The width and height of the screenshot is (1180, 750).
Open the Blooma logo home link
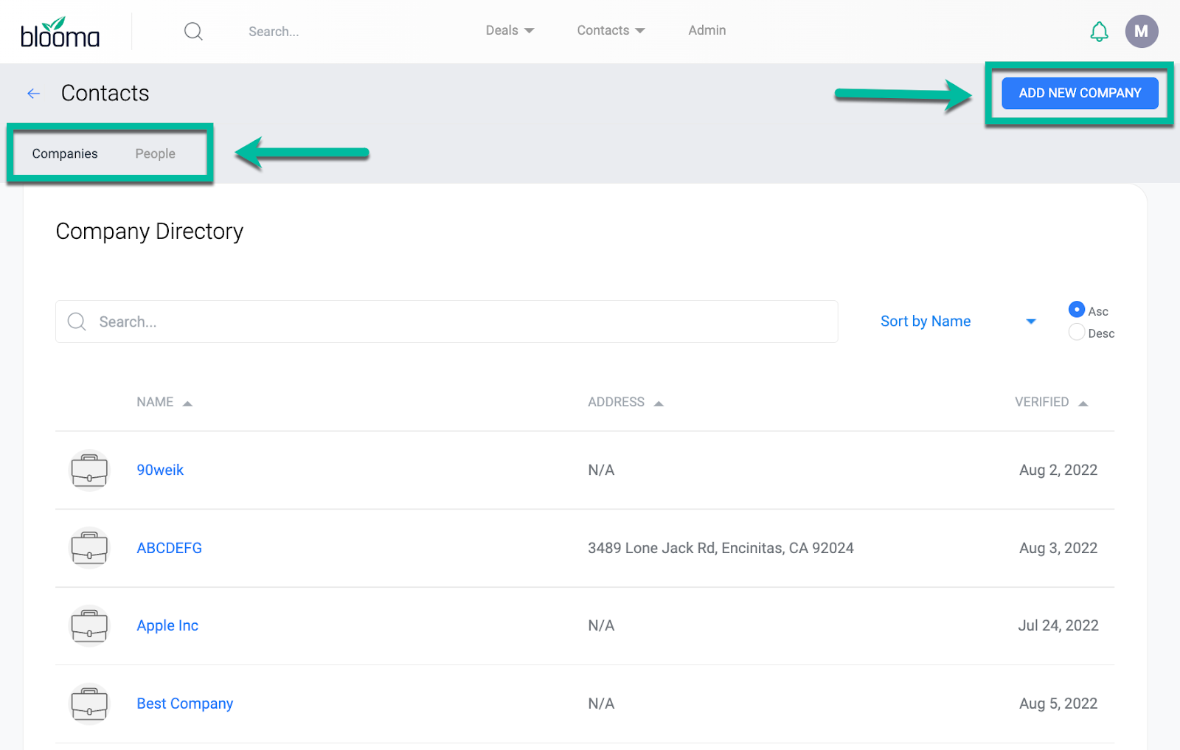(x=60, y=32)
